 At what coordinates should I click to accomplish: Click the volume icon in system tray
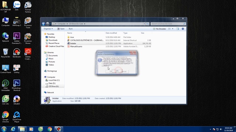pos(221,129)
